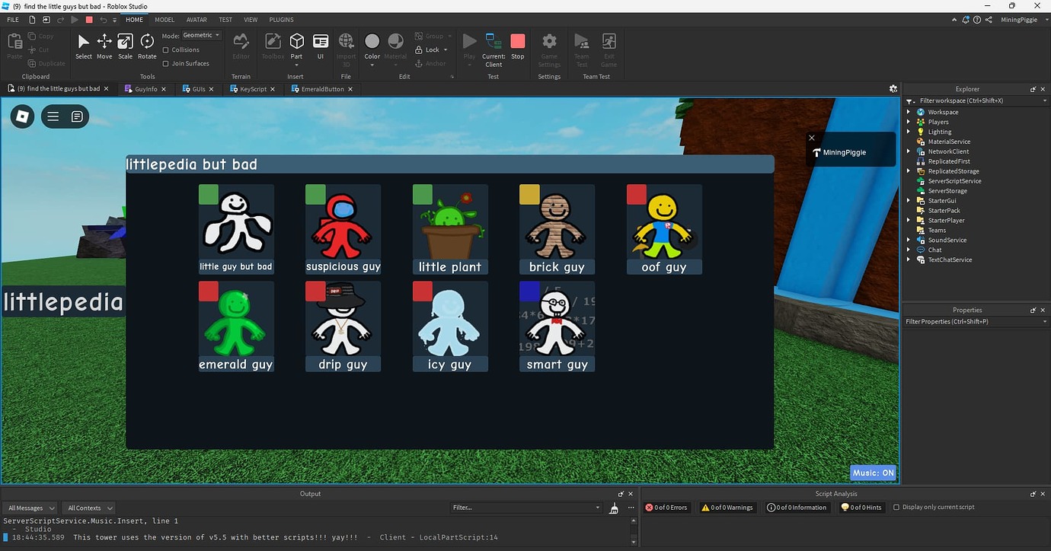Enable Join Surfaces checkbox

click(x=166, y=64)
